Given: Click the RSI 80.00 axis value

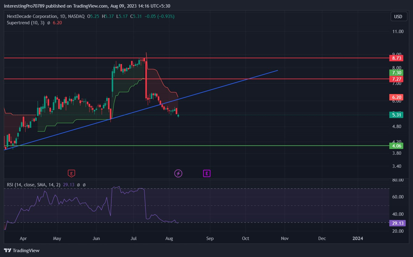Looking at the screenshot, I should (398, 180).
